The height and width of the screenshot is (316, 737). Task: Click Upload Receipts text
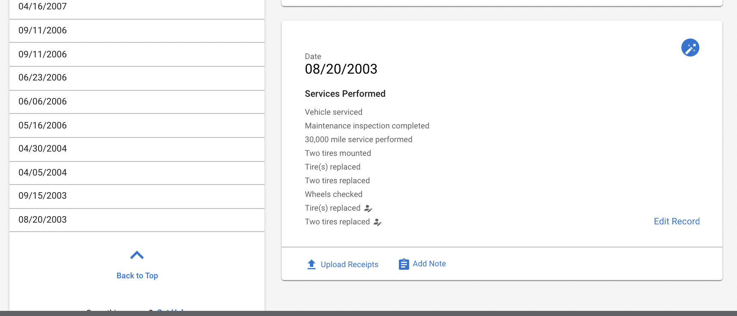tap(349, 265)
